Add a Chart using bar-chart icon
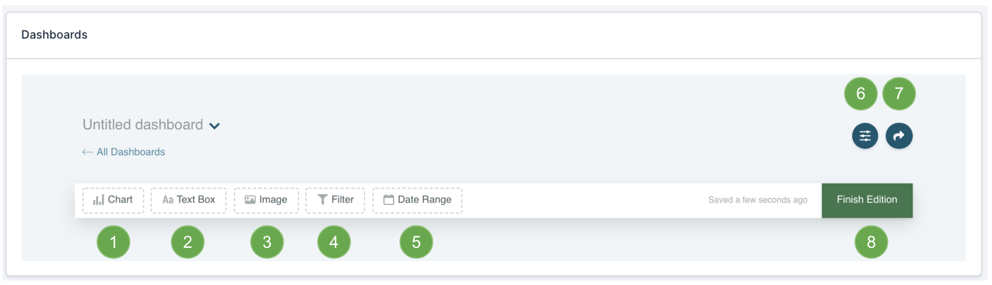The height and width of the screenshot is (285, 992). [98, 200]
